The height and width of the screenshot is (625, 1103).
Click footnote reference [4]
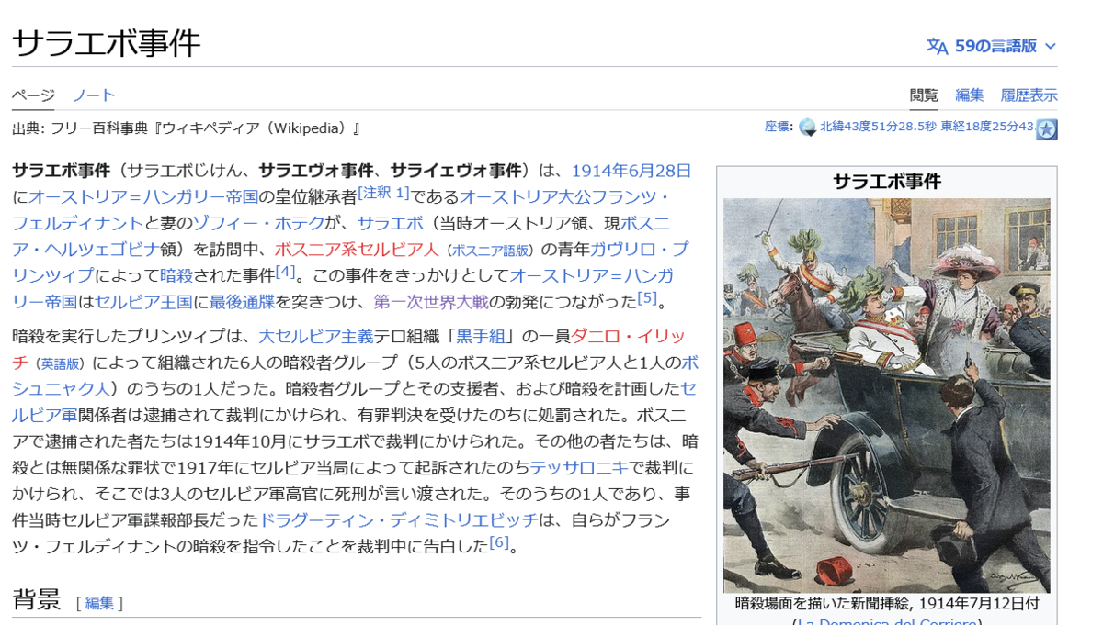pyautogui.click(x=285, y=272)
